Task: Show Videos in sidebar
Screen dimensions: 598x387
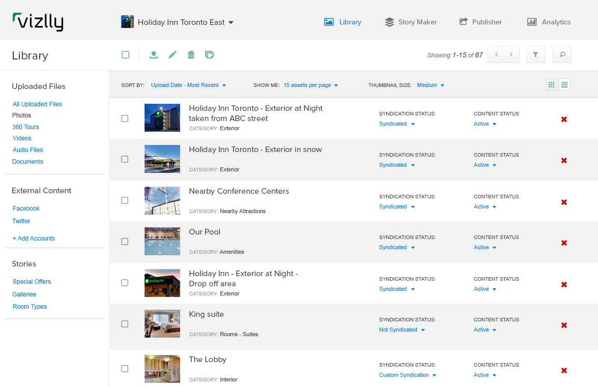Action: point(22,138)
